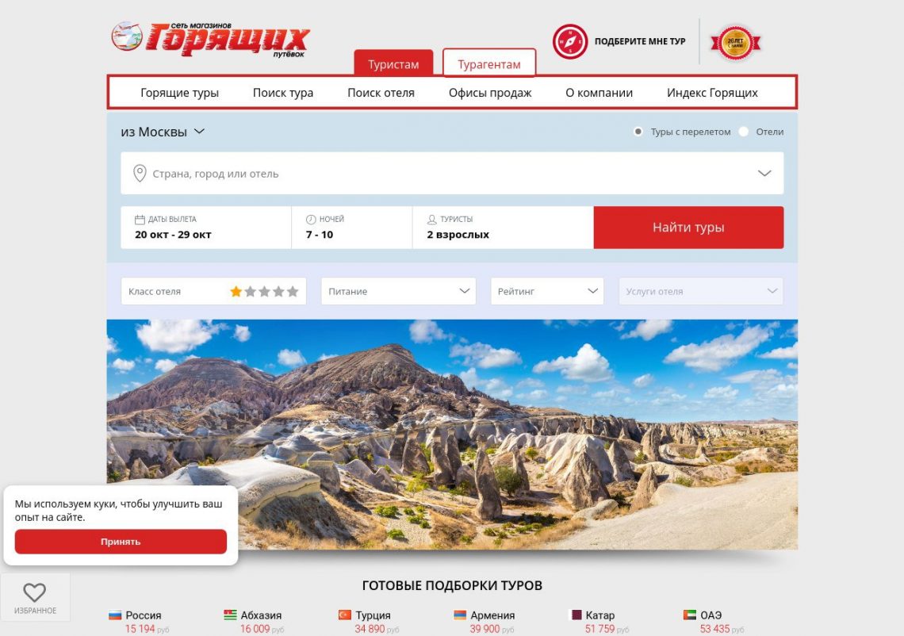Screen dimensions: 904x636
Task: Click the UAE flag icon
Action: tap(690, 615)
